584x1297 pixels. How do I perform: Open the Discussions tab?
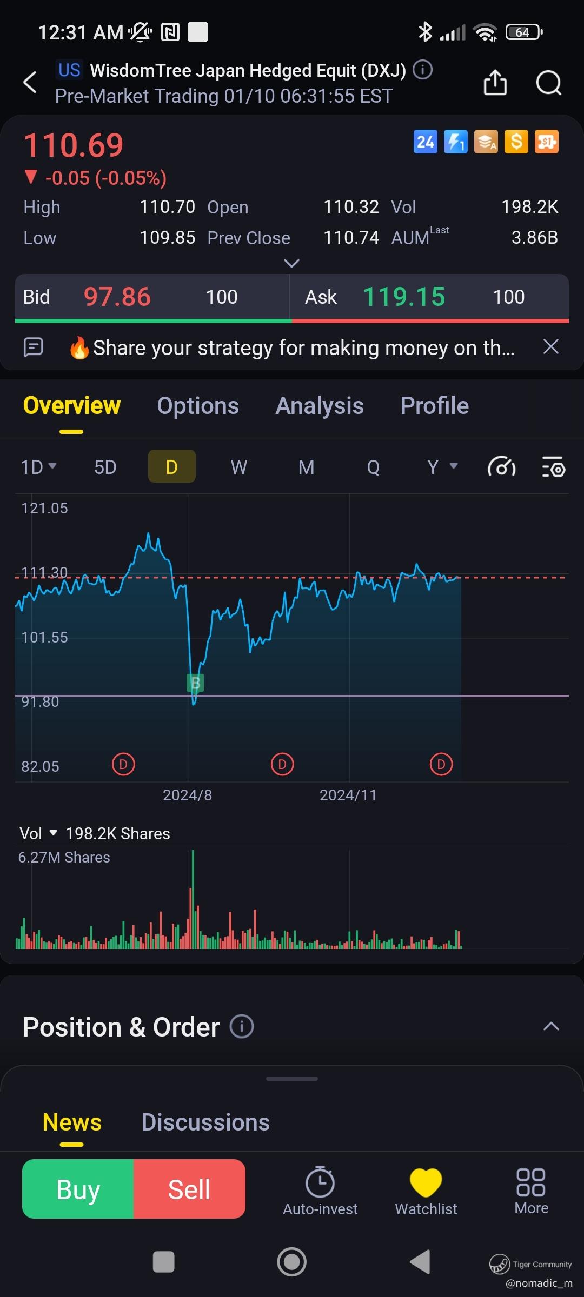[205, 1122]
